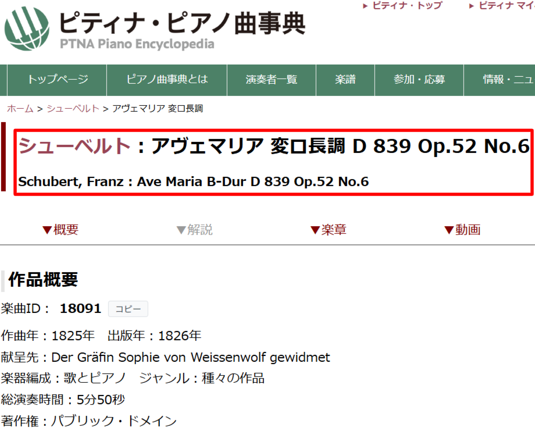The image size is (535, 434).
Task: Open the 演奏者一覧 performer list page
Action: [271, 80]
